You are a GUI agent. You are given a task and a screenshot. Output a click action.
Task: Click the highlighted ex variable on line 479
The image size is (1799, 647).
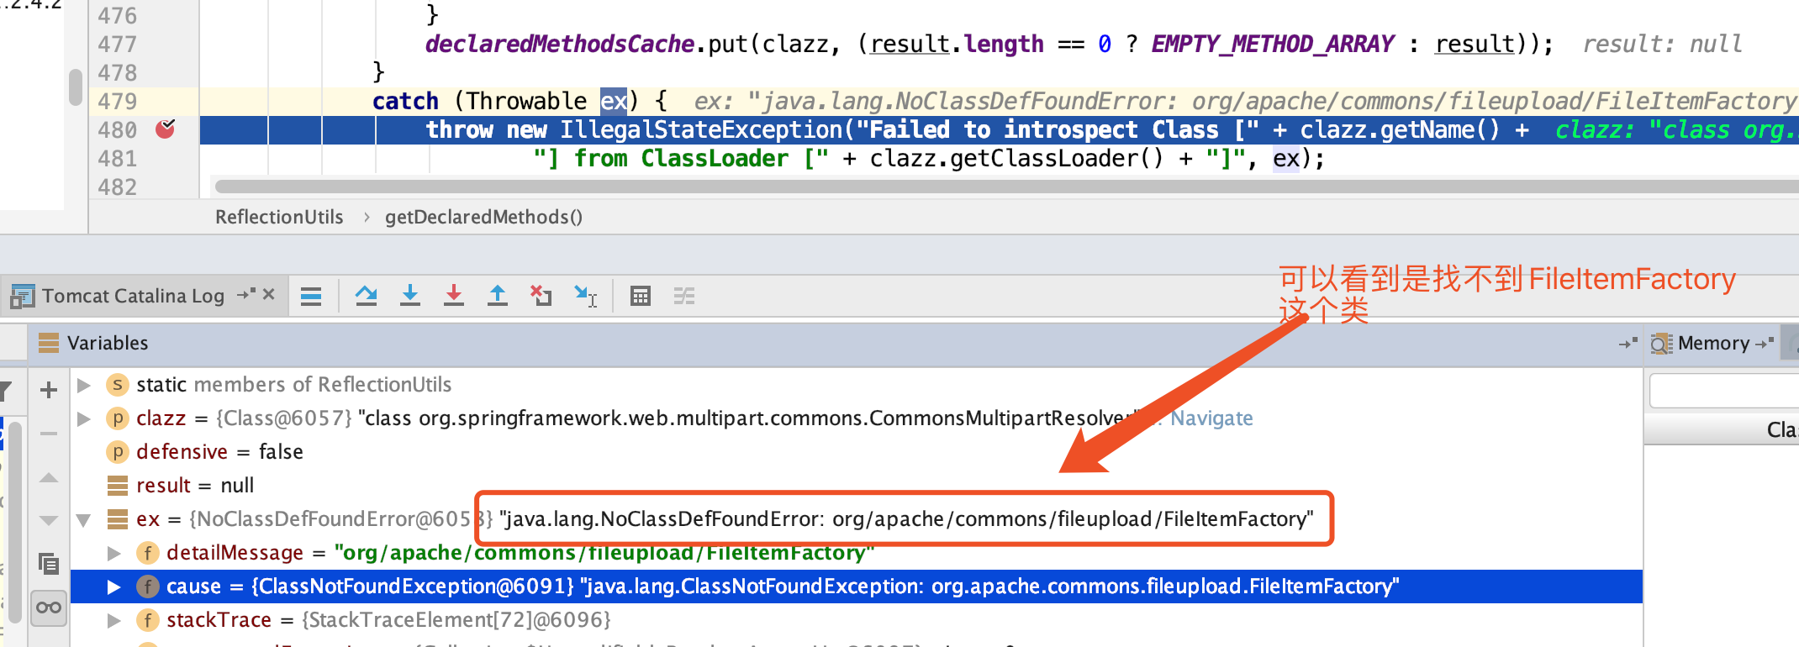pyautogui.click(x=614, y=102)
